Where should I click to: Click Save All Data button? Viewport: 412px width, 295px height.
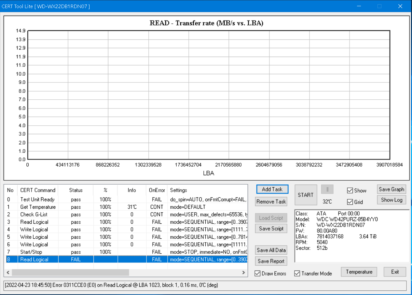click(271, 250)
